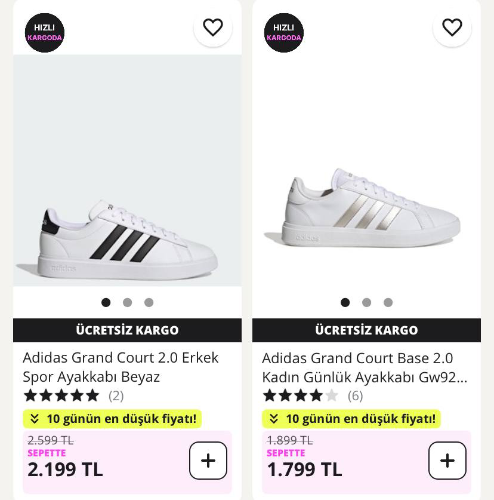Open Adidas Grand Court 2.0 Erkek product title
The width and height of the screenshot is (494, 500).
pos(121,367)
